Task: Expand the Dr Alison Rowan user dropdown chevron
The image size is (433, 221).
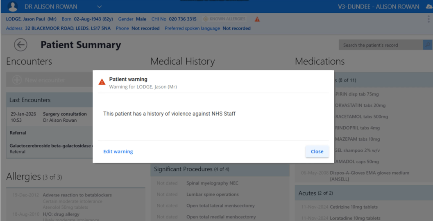Action: pos(100,7)
